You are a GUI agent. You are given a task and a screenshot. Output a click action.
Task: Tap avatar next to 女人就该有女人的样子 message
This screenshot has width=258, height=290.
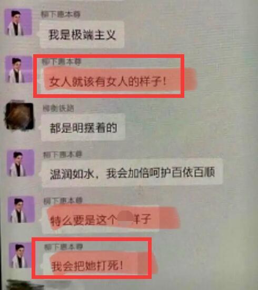point(18,69)
